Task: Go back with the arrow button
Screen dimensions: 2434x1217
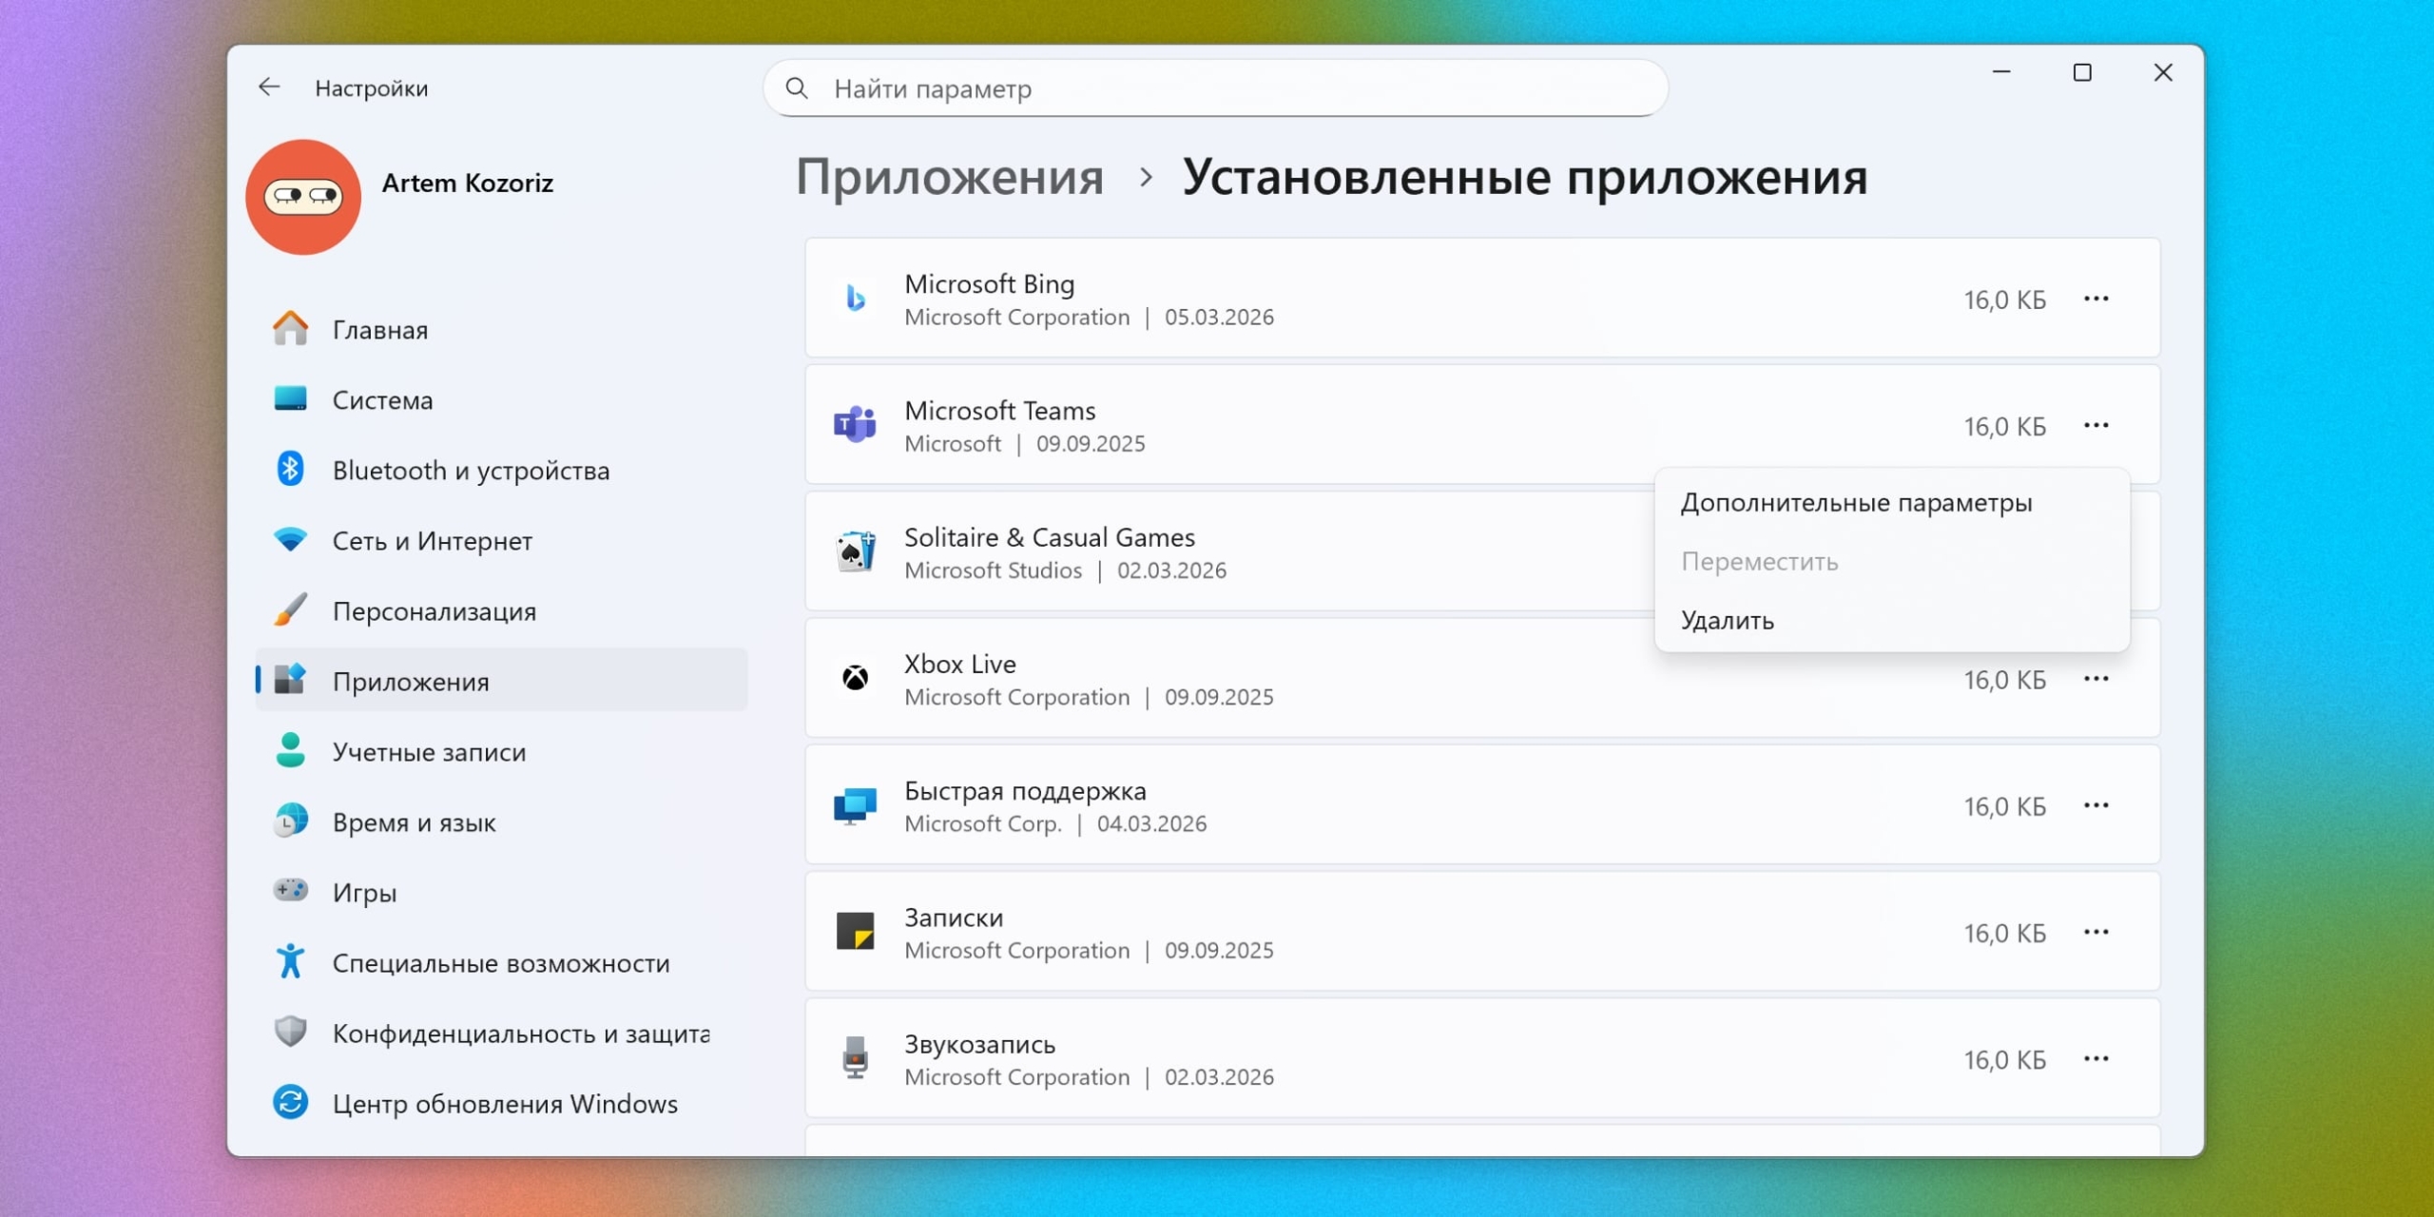Action: (269, 87)
